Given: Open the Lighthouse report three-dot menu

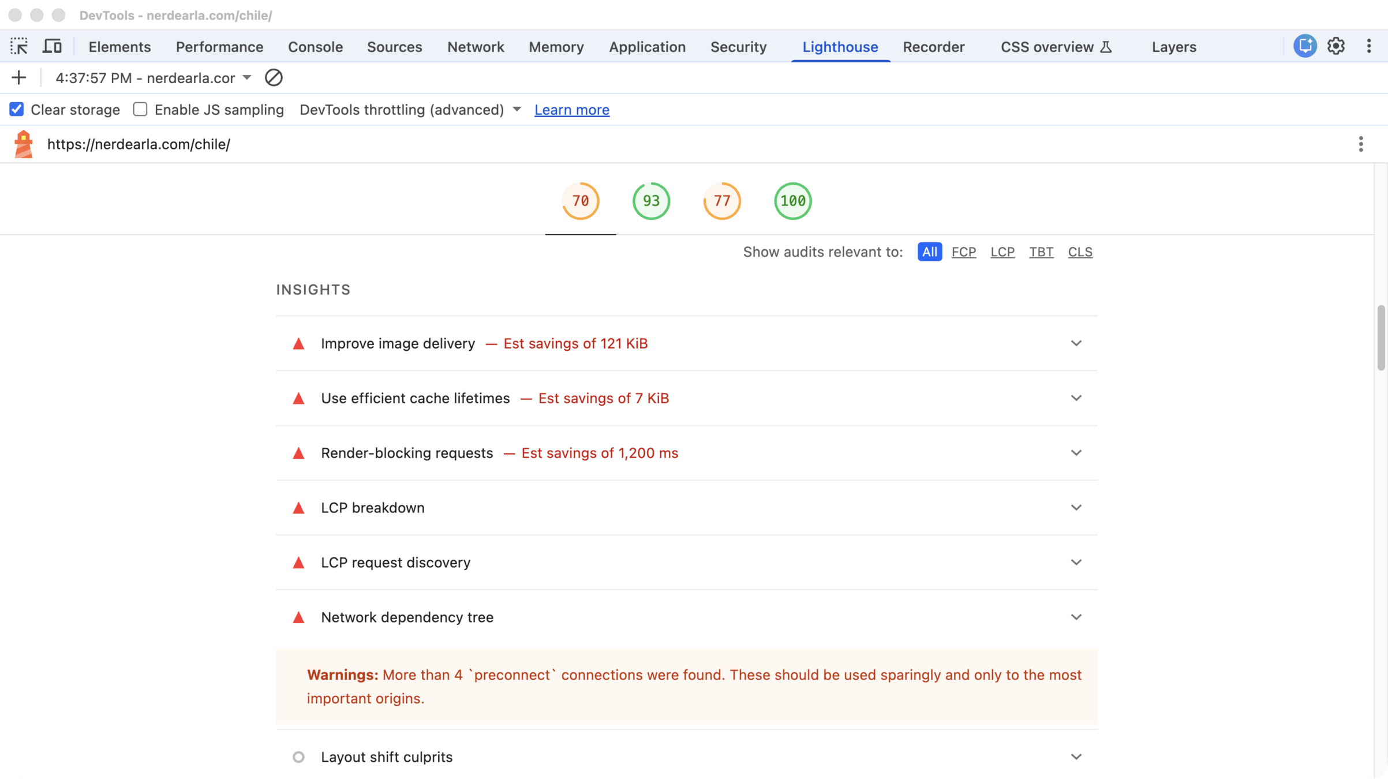Looking at the screenshot, I should [1361, 144].
